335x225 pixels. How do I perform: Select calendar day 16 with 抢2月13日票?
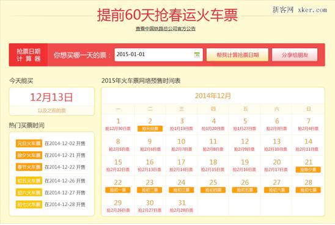(150, 165)
